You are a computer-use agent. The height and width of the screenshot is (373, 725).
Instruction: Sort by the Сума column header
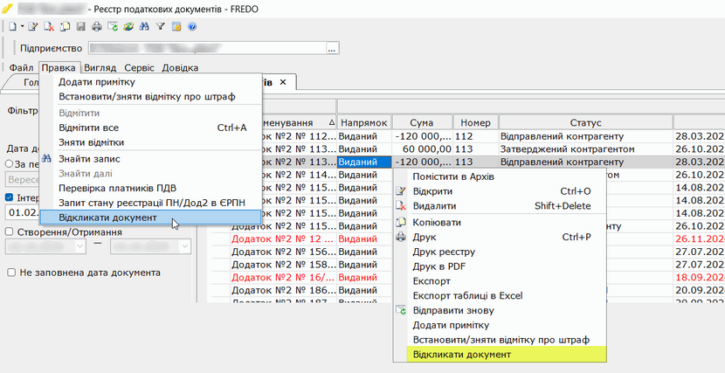point(422,123)
